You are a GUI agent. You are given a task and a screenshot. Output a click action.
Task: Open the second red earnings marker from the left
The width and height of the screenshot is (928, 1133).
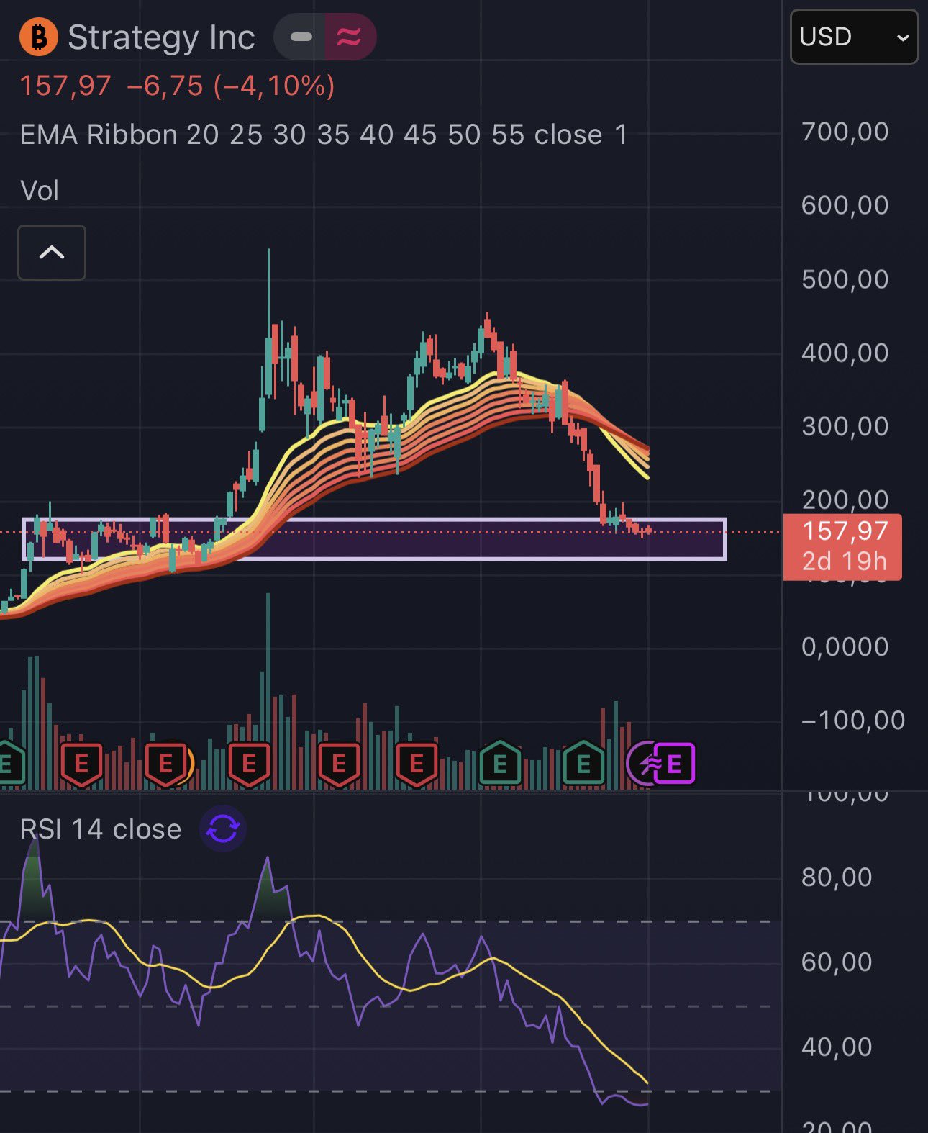click(165, 763)
